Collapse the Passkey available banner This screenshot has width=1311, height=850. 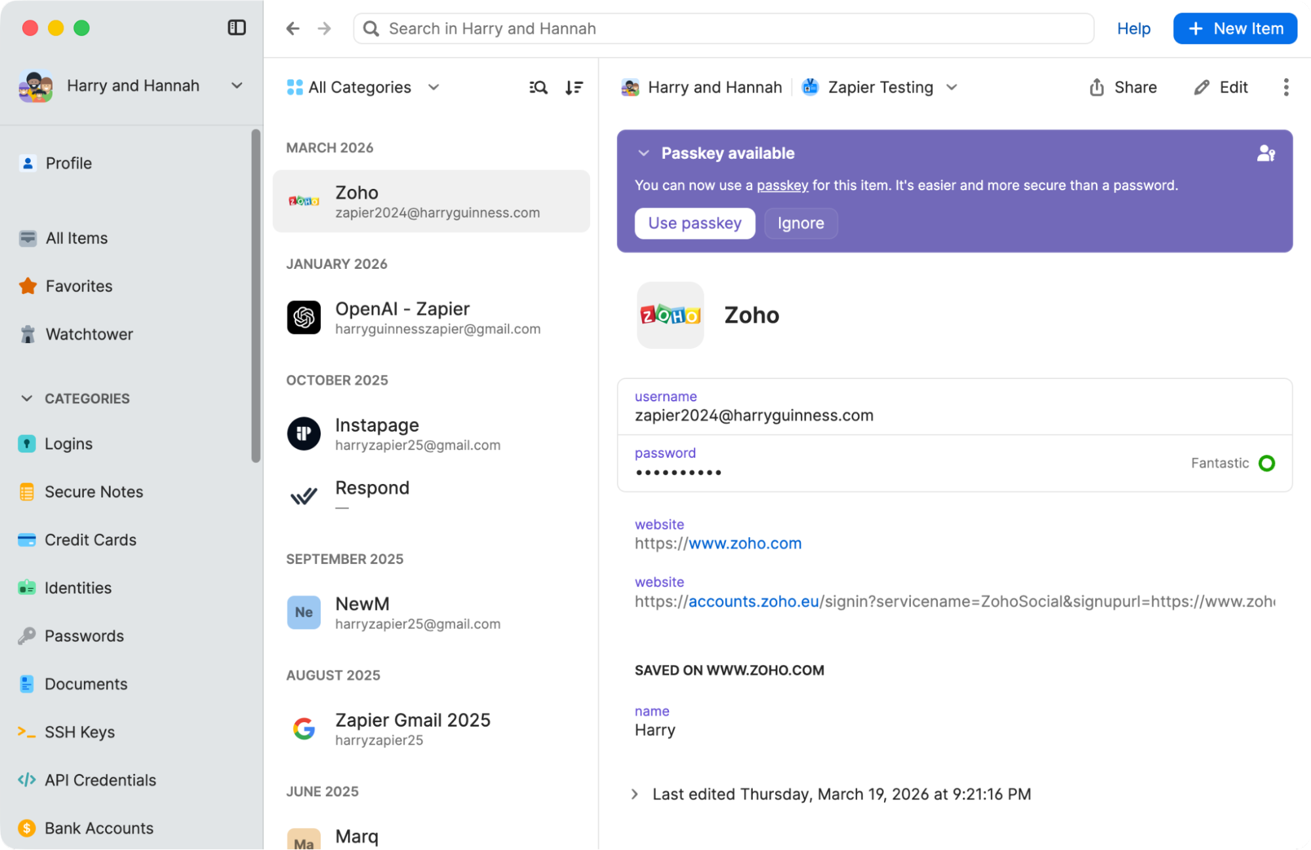pyautogui.click(x=643, y=153)
